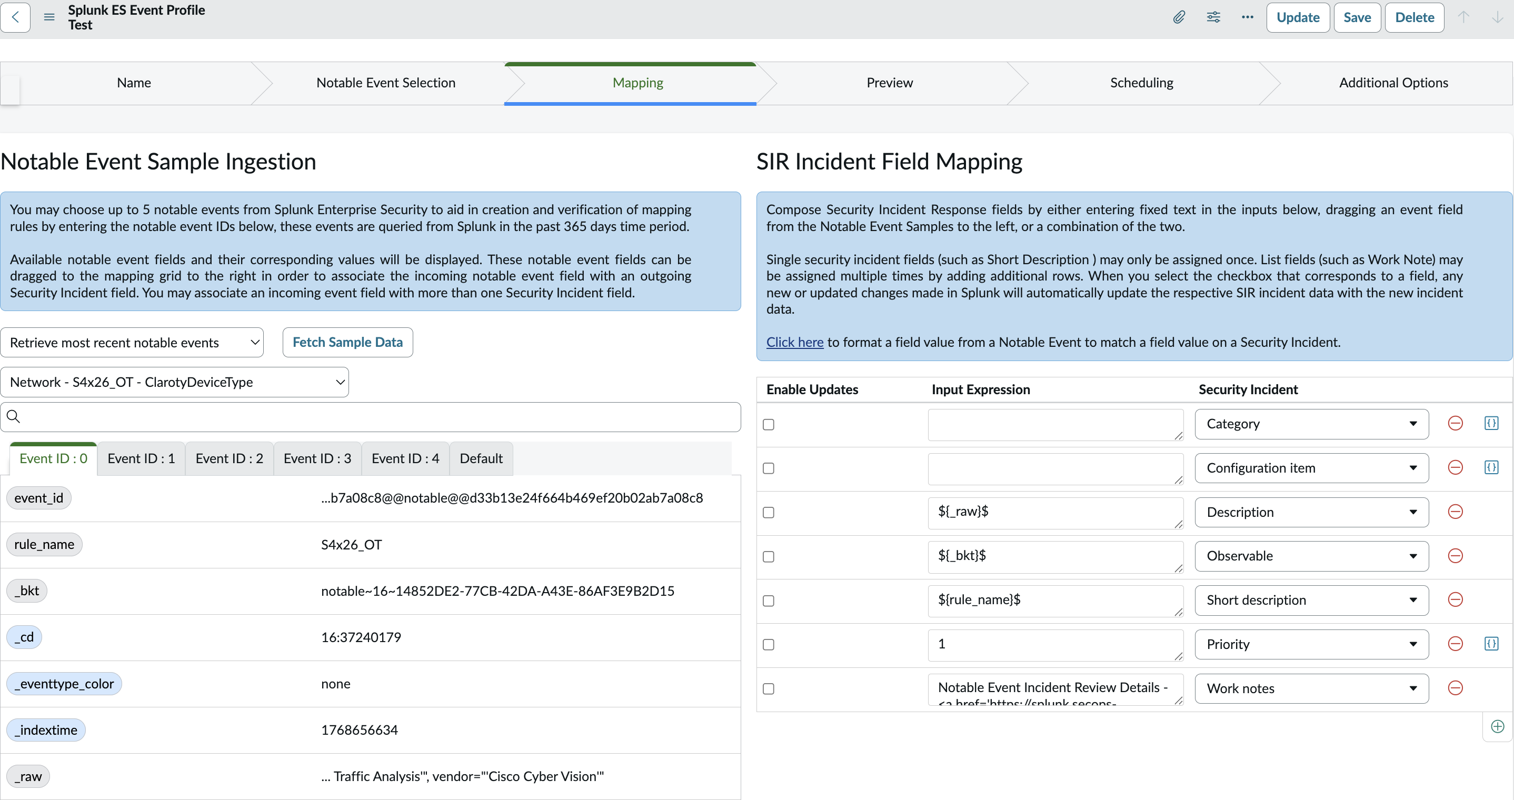This screenshot has height=800, width=1514.
Task: Remove the Configuration item mapping row
Action: 1455,467
